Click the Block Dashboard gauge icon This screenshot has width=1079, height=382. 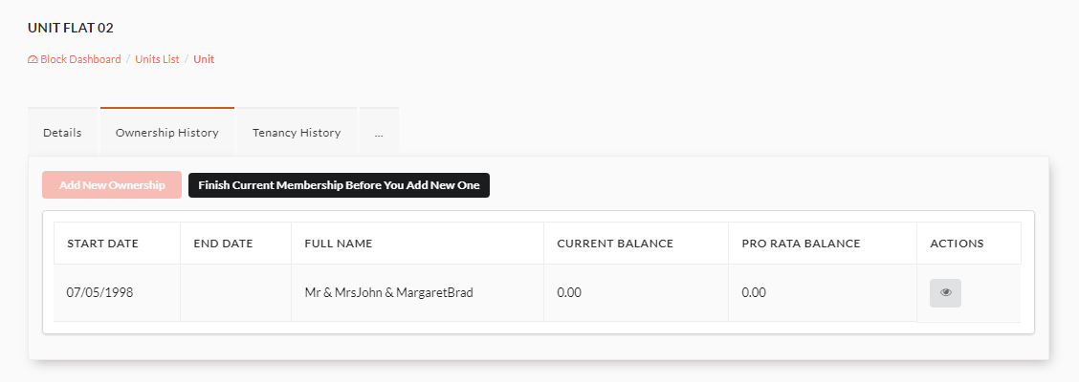(33, 60)
